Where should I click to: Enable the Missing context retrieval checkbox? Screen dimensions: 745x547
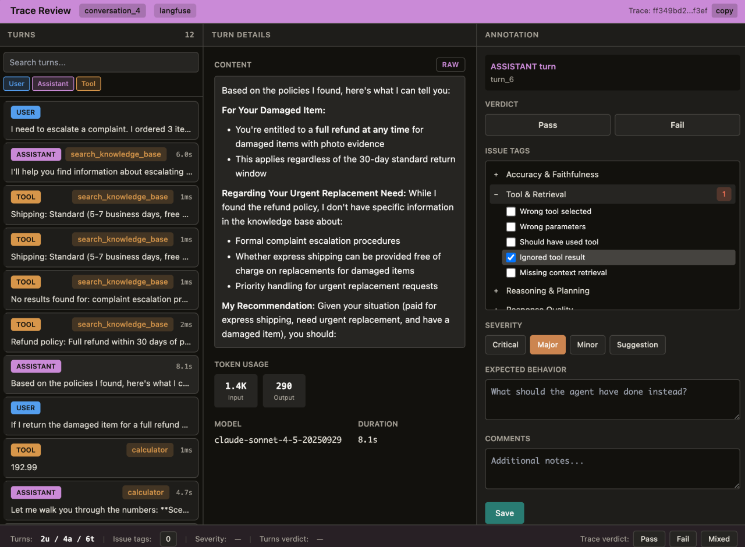click(511, 272)
